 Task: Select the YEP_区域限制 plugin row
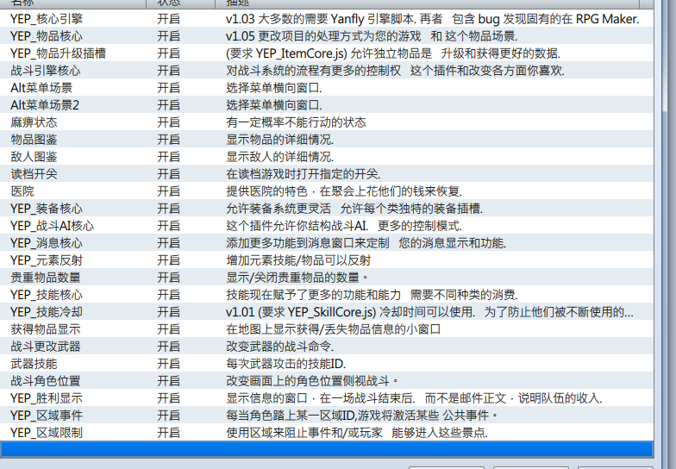[327, 433]
